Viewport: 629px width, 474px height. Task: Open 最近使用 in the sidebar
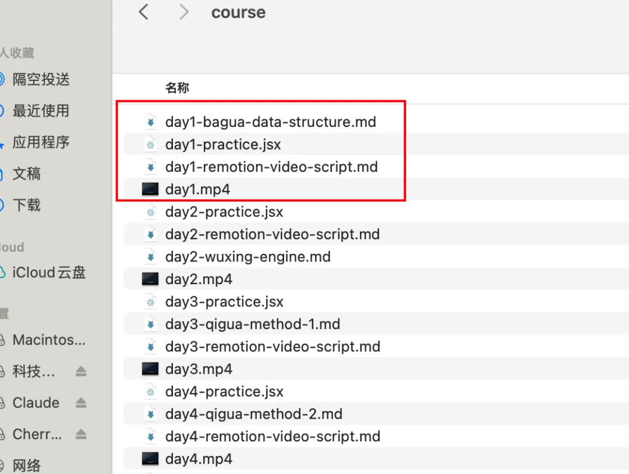[x=41, y=111]
